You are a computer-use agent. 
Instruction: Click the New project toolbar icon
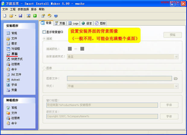tap(5, 16)
